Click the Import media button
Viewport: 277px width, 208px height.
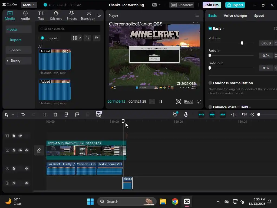[x=49, y=38]
